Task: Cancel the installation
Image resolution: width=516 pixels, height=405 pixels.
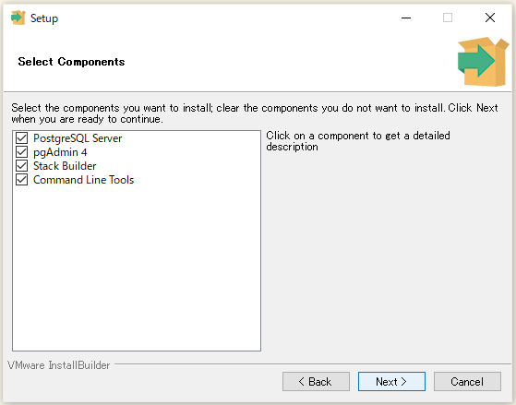Action: 467,382
